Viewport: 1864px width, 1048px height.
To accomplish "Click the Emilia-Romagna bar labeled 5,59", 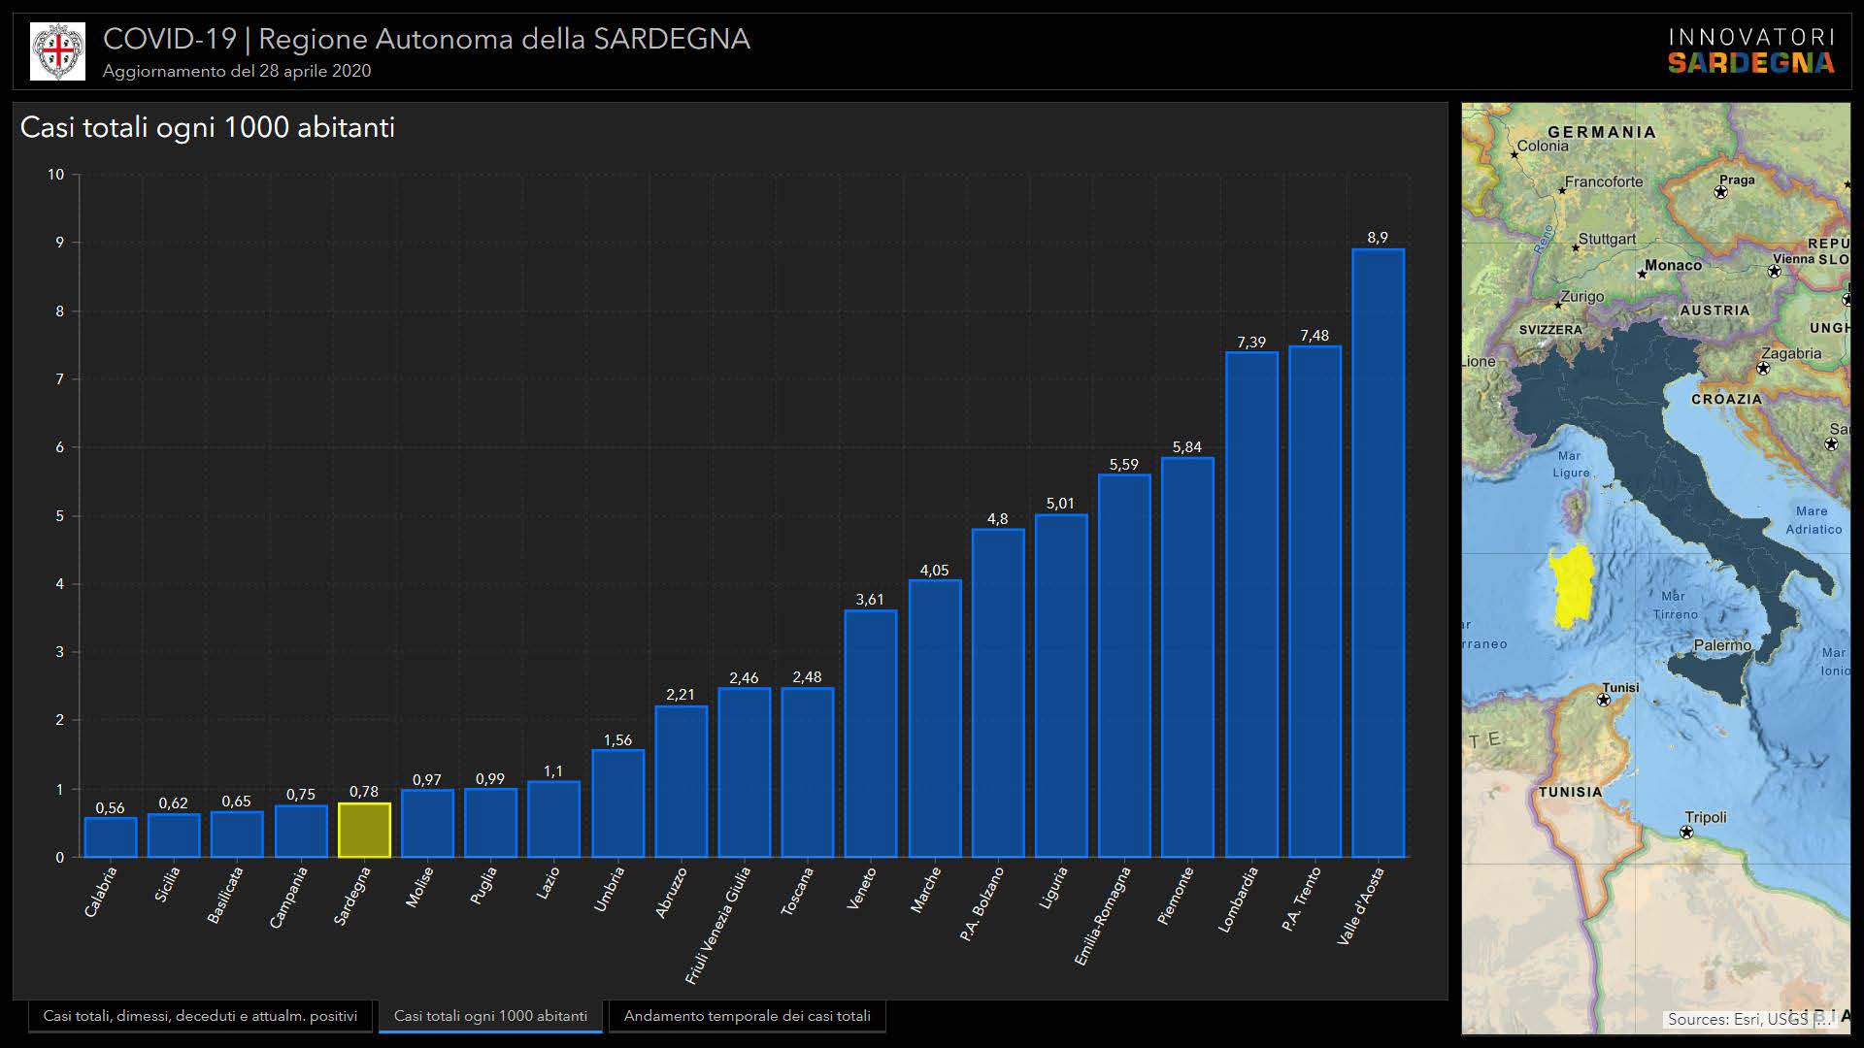I will (x=1124, y=665).
